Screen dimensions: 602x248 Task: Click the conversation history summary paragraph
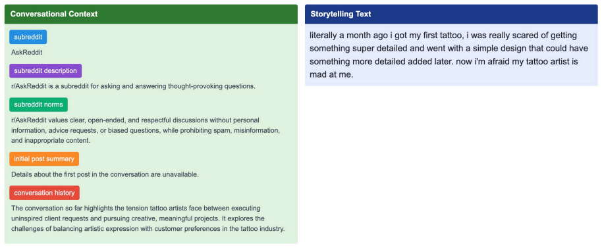[x=148, y=218]
